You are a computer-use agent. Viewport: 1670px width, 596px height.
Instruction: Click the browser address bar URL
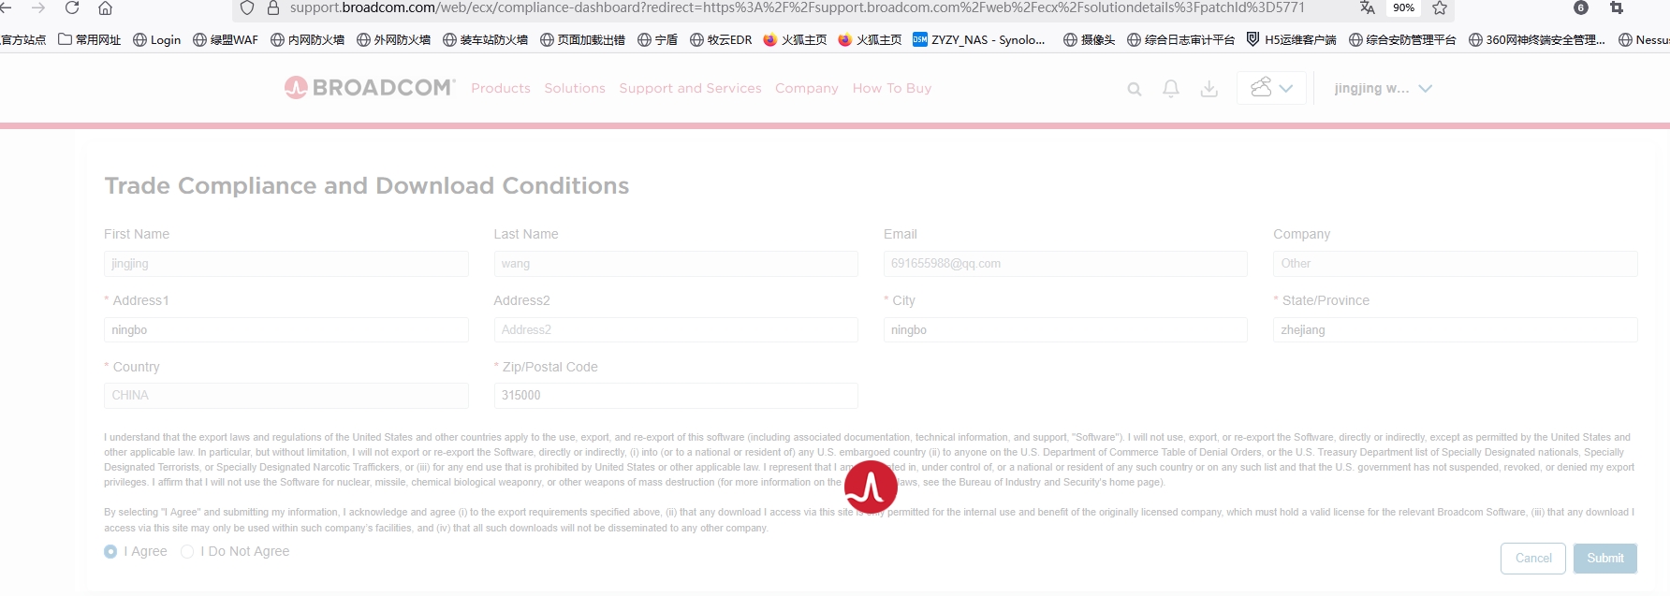click(x=797, y=7)
